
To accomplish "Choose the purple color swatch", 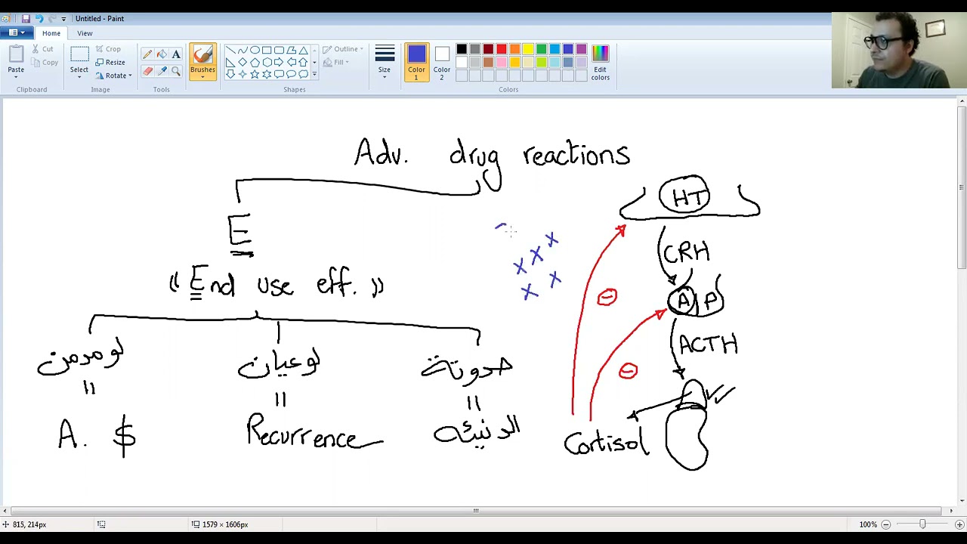I will (582, 49).
